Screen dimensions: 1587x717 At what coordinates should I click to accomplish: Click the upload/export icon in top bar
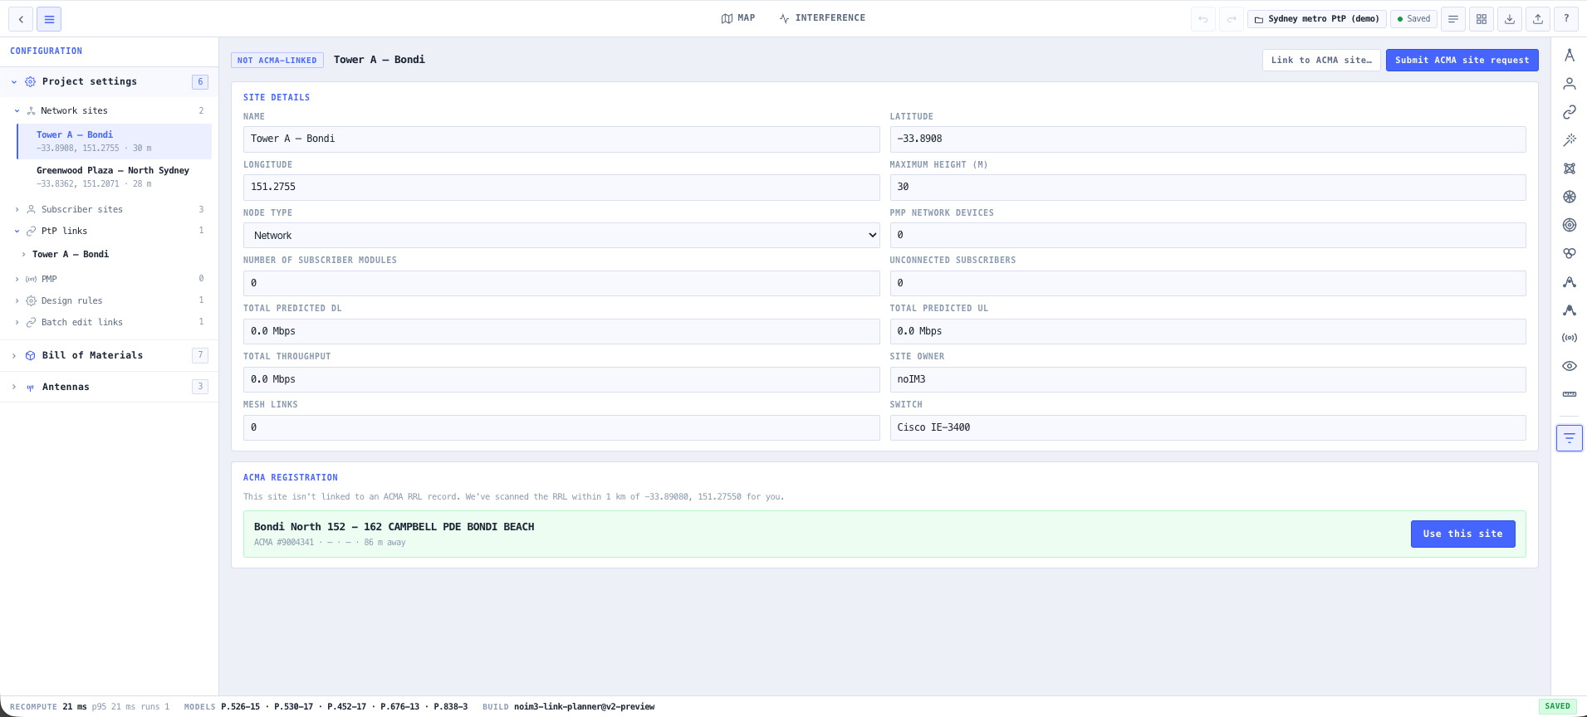click(x=1538, y=19)
